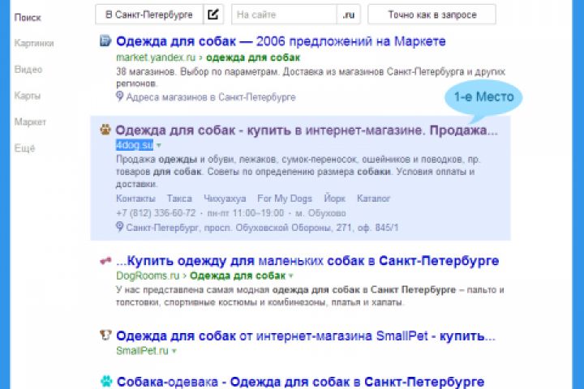Open the Чихуахуа sitelink
The image size is (584, 389).
tap(225, 199)
